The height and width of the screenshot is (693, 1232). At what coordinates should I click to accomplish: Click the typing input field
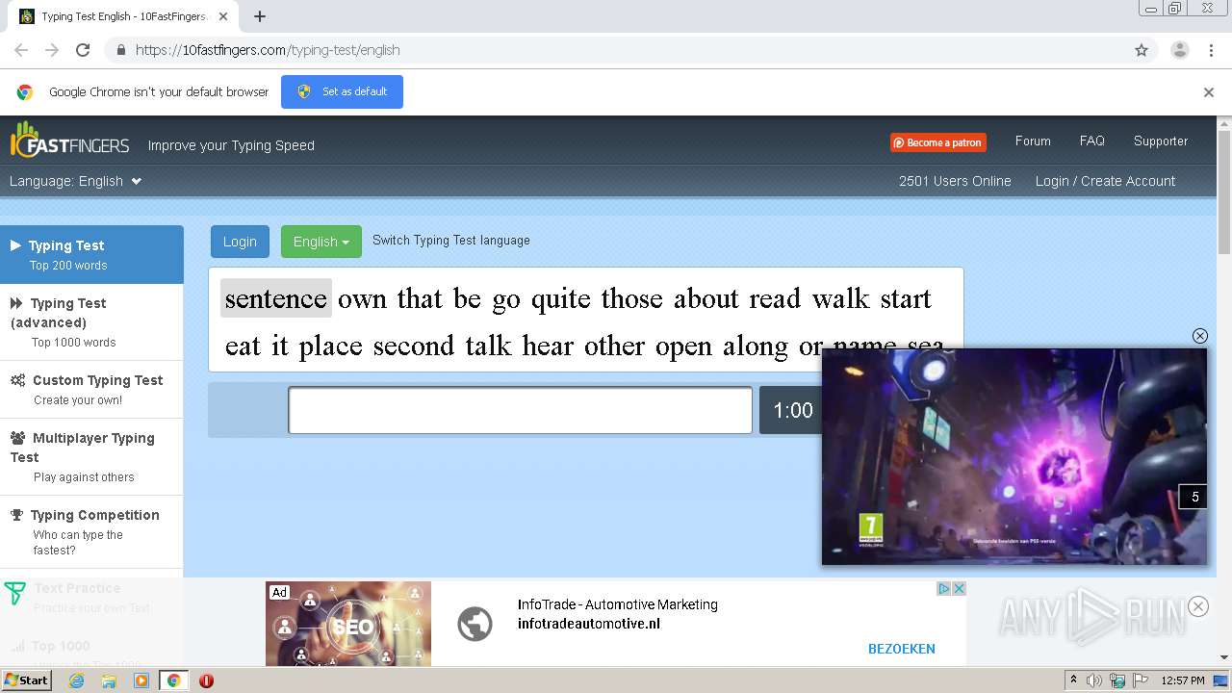pyautogui.click(x=520, y=411)
